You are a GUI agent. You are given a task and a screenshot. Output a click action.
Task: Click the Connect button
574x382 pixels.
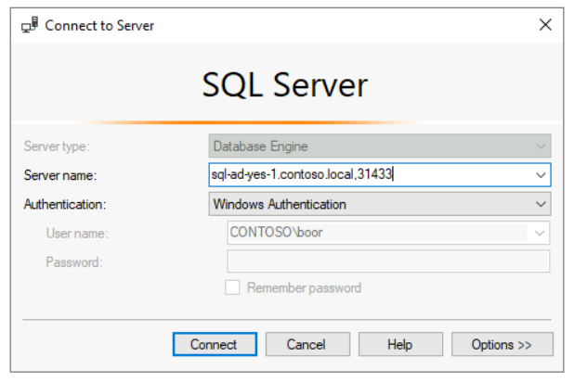(215, 344)
